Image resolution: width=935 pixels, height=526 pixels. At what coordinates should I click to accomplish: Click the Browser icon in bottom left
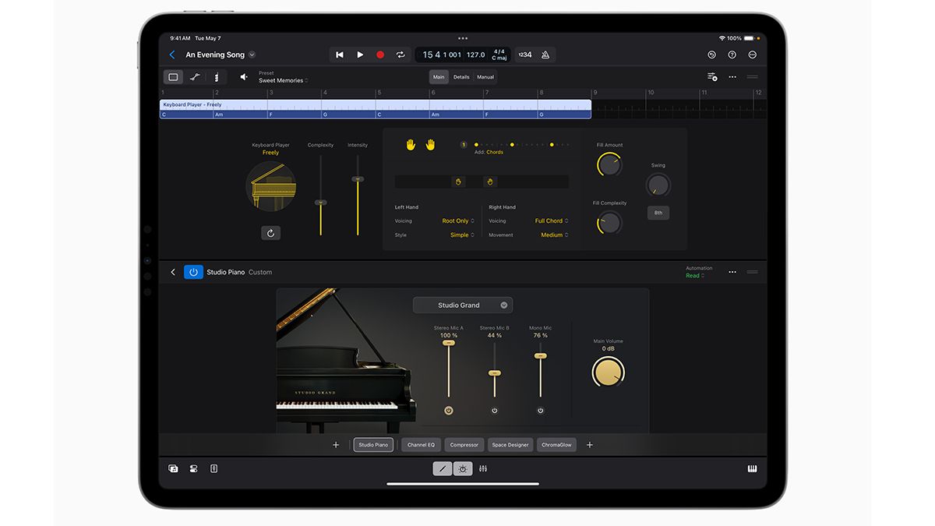coord(172,468)
